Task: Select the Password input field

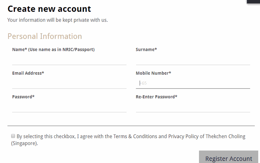Action: pos(69,107)
